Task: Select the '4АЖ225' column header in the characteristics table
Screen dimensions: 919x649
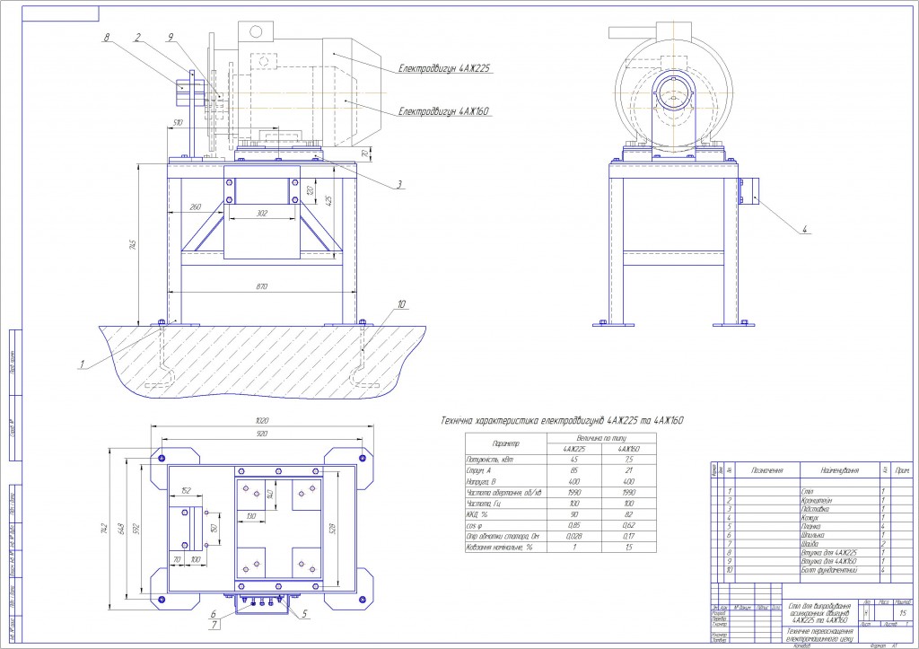Action: [573, 449]
